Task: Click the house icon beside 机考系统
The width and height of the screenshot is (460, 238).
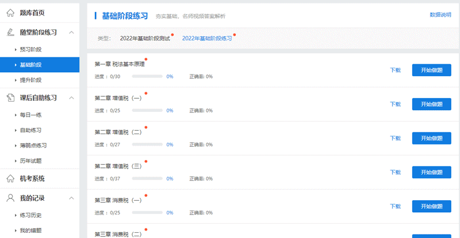Action: [x=10, y=178]
